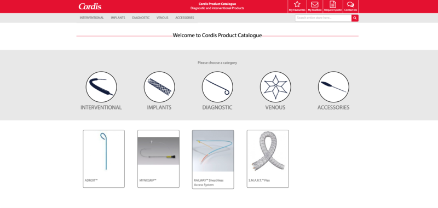Click the Cordis logo

[x=90, y=7]
